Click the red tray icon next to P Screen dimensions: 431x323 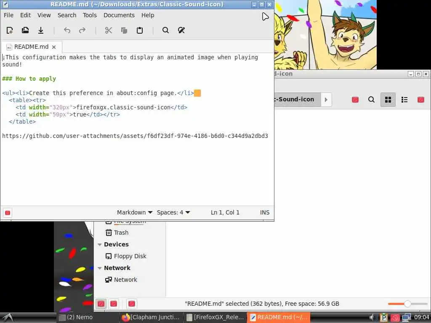pos(395,318)
